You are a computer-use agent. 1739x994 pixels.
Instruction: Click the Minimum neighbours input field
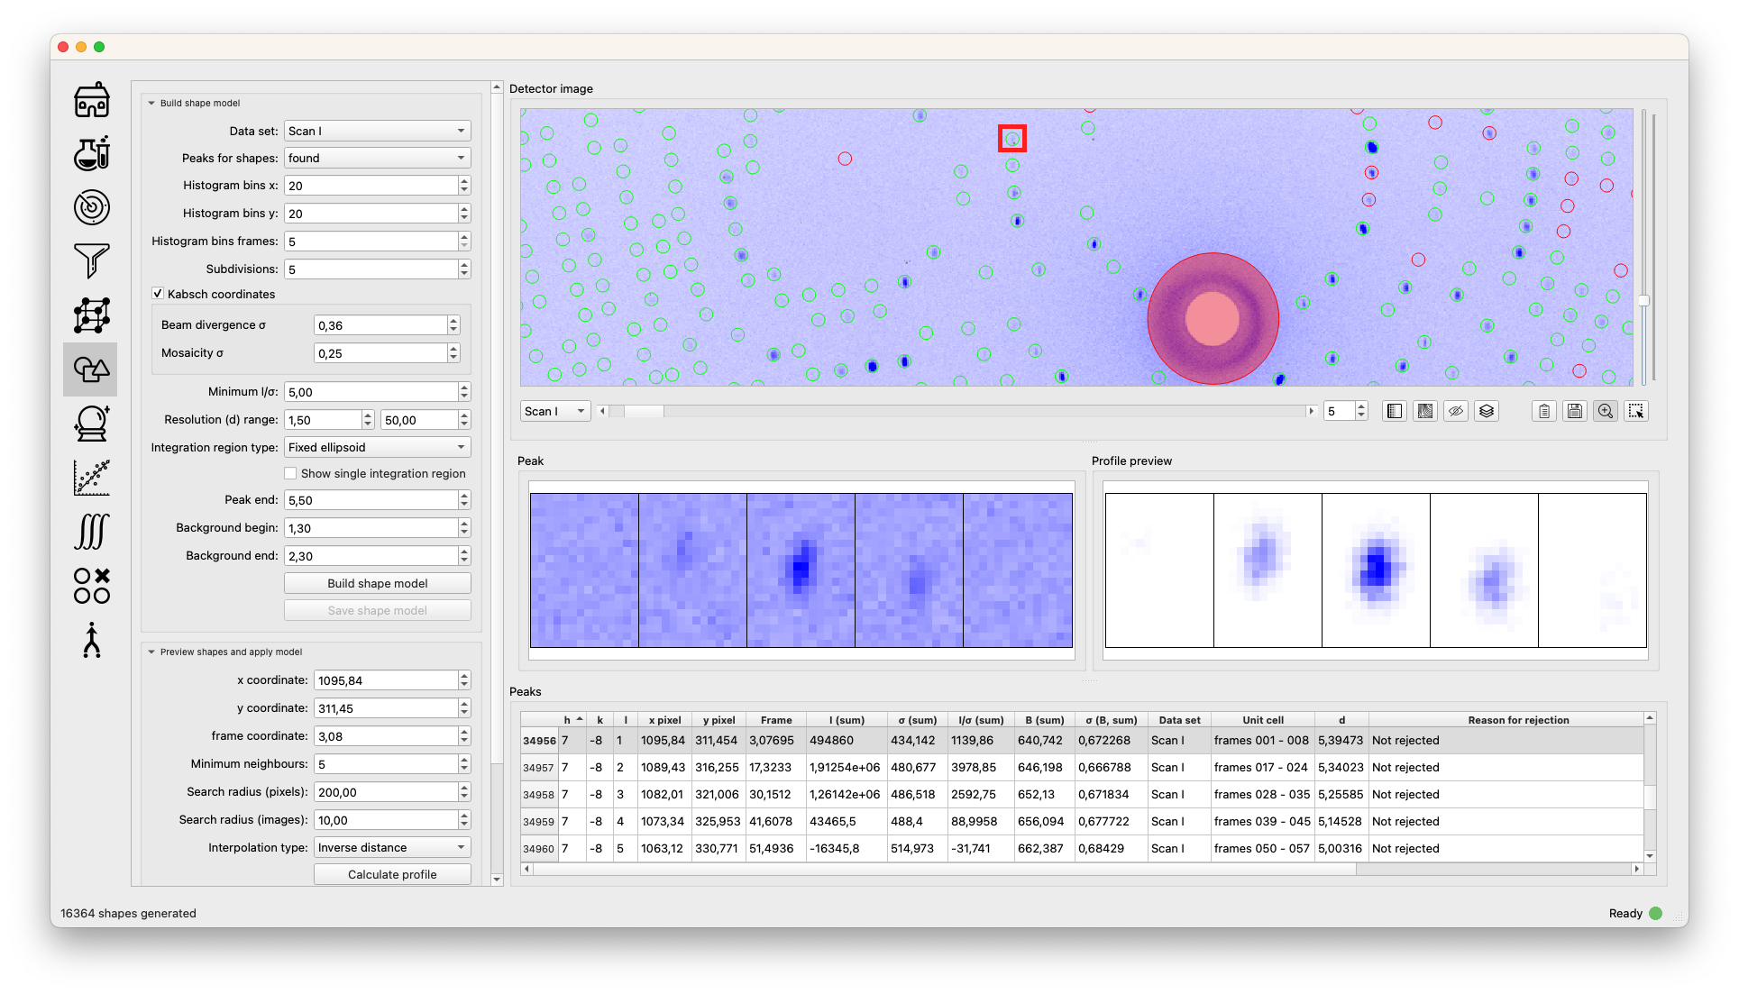[x=385, y=764]
